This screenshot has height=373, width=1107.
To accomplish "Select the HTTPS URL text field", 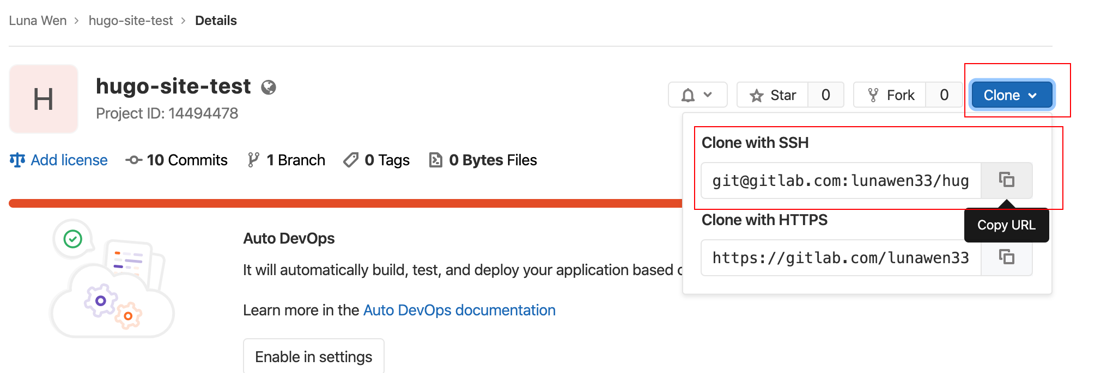I will (841, 258).
